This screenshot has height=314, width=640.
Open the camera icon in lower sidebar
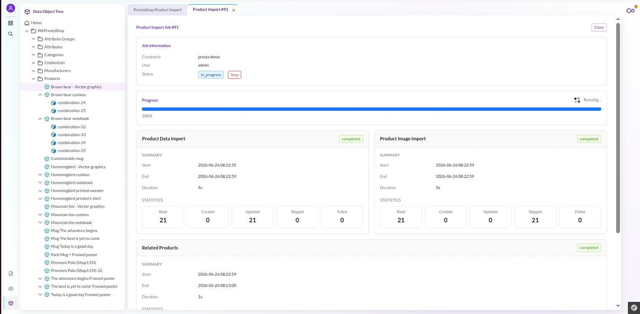(11, 289)
